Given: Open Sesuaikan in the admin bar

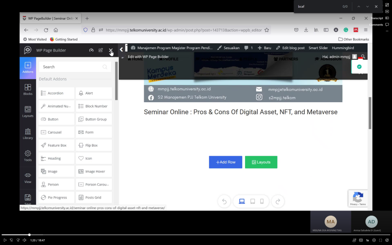Looking at the screenshot, I should tap(228, 48).
